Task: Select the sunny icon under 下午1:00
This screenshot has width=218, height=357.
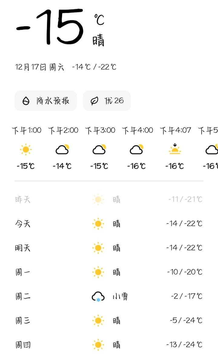Action: (x=26, y=149)
